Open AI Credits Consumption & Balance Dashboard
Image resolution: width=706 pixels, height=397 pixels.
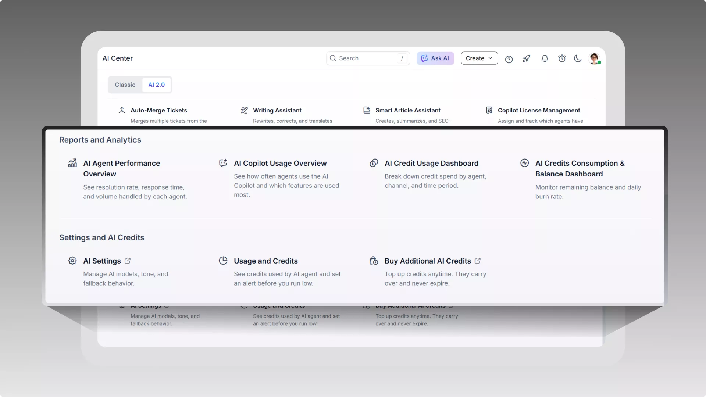click(580, 168)
